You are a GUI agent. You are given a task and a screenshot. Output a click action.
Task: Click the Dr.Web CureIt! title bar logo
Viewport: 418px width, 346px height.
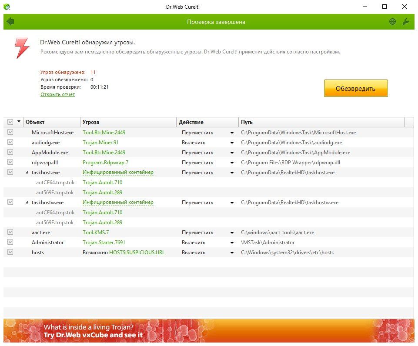pos(7,7)
